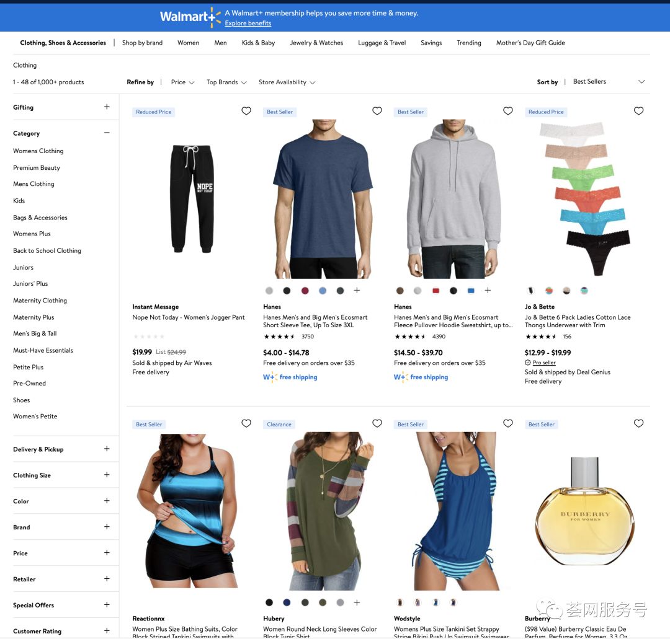Click the Explore benefits link
This screenshot has width=670, height=639.
click(x=248, y=24)
